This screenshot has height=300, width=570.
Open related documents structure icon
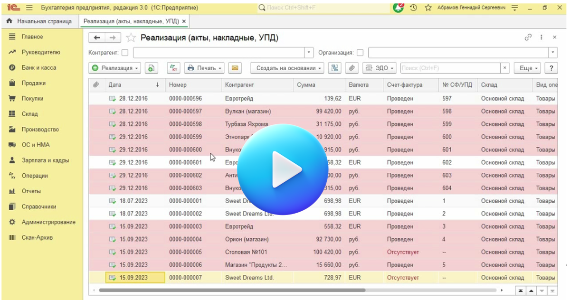click(335, 68)
